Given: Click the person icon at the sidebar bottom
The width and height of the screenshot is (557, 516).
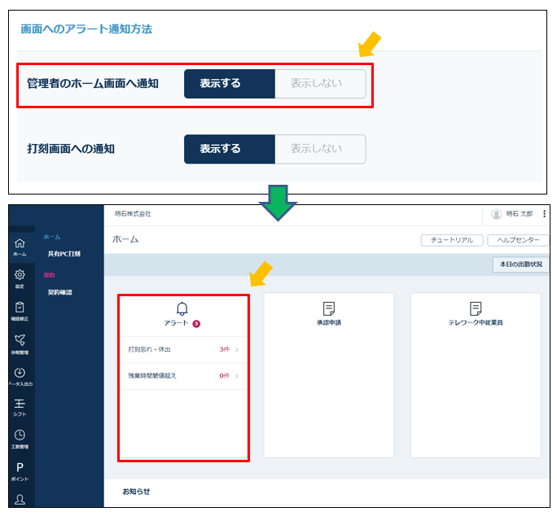Looking at the screenshot, I should coord(20,500).
